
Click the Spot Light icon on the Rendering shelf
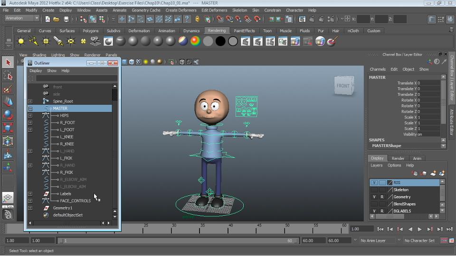58,41
